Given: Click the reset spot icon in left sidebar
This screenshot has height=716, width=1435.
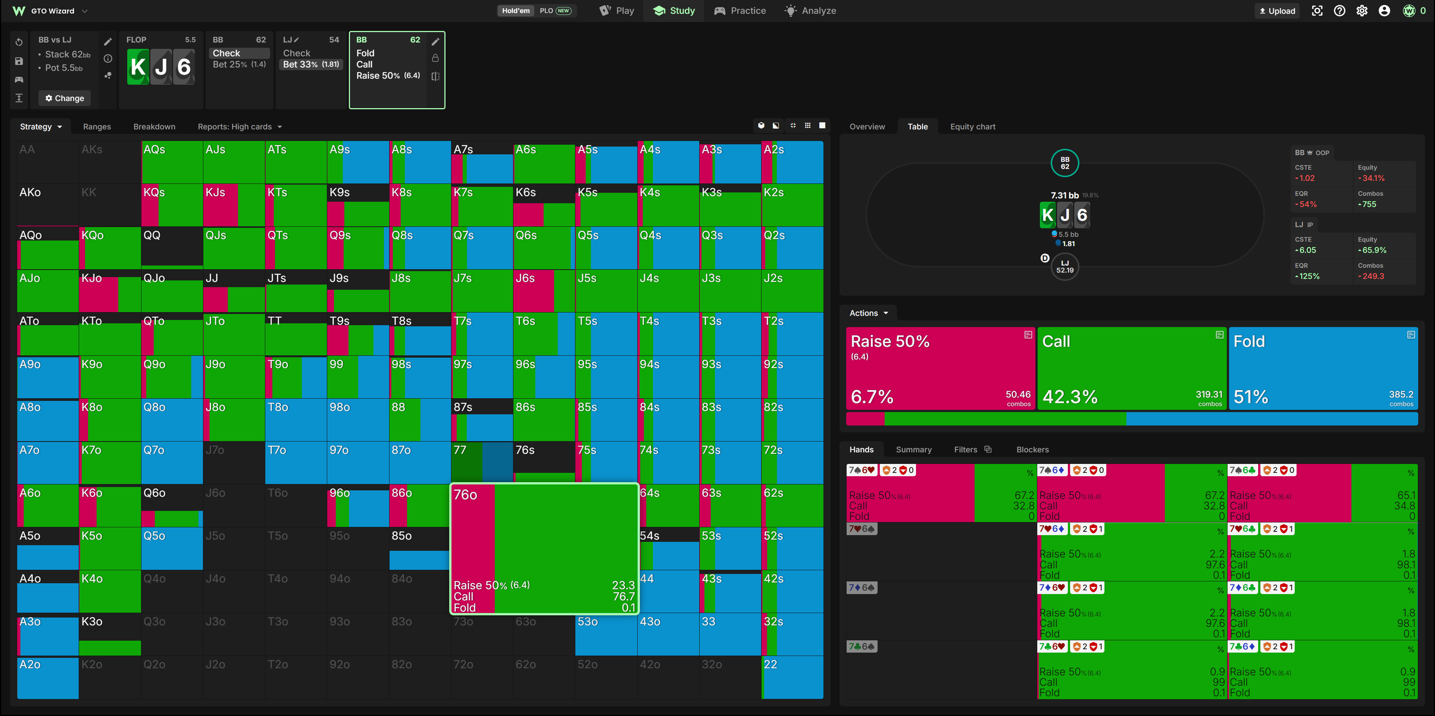Looking at the screenshot, I should click(19, 42).
